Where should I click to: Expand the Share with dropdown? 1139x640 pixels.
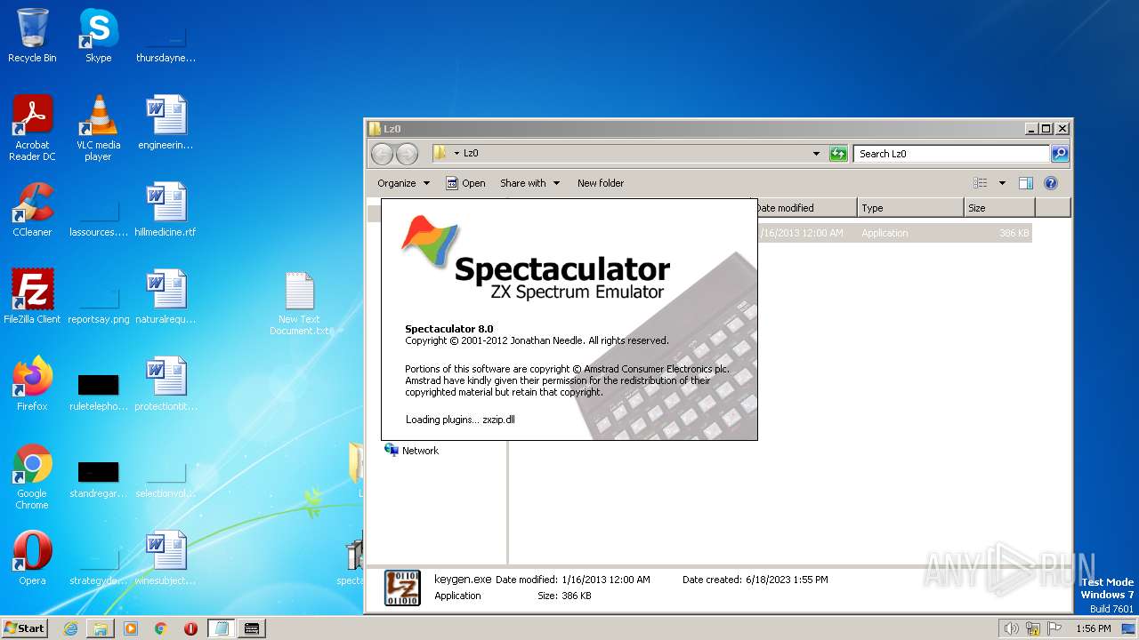pyautogui.click(x=530, y=183)
